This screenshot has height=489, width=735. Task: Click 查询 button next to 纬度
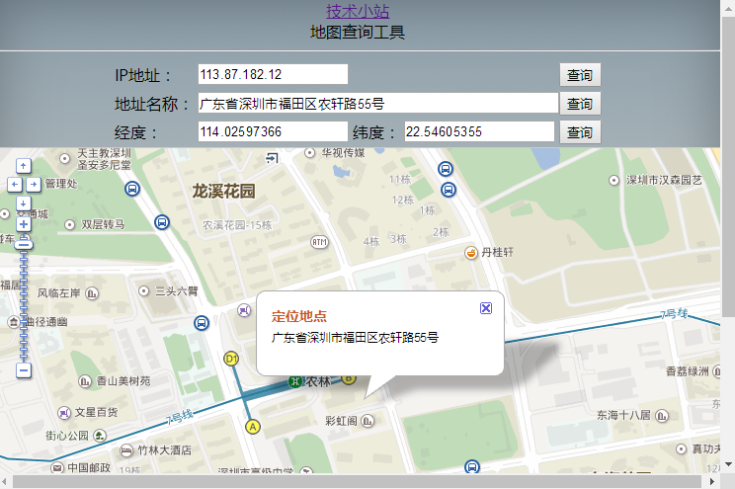tap(580, 132)
